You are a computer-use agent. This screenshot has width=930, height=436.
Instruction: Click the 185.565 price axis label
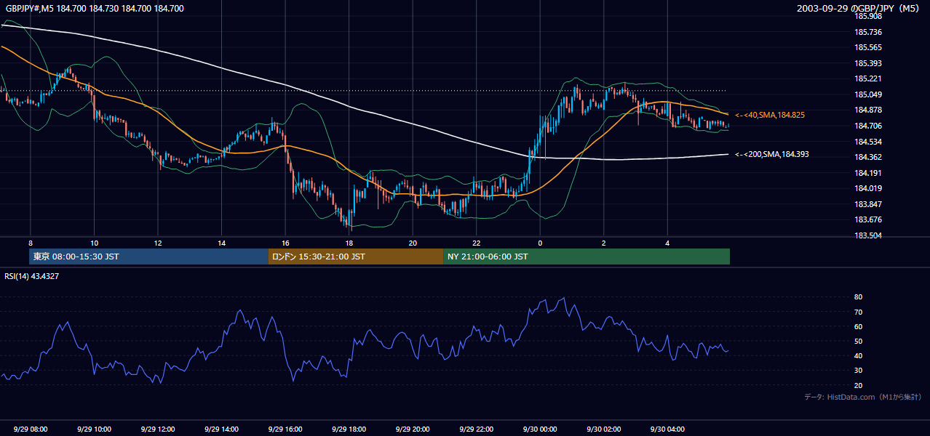867,47
